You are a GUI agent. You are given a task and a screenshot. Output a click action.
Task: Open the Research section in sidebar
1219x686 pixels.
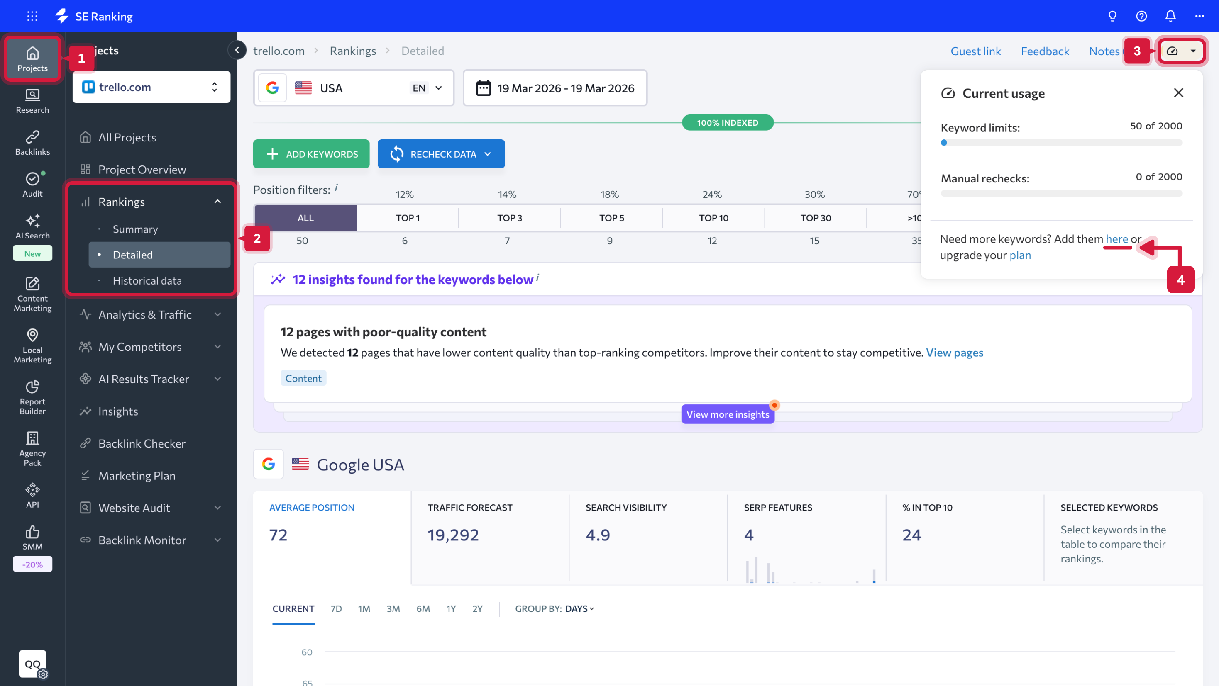[x=32, y=101]
